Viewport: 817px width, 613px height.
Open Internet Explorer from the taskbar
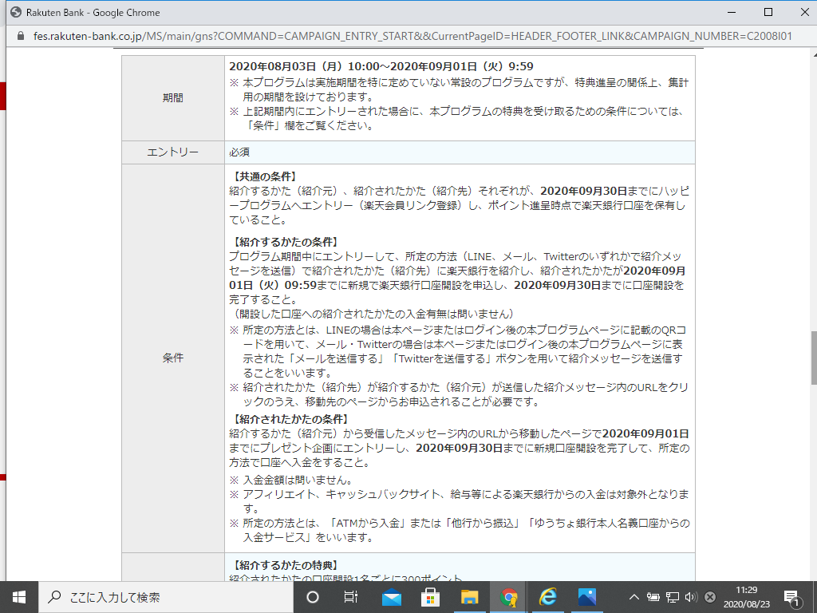(x=547, y=597)
